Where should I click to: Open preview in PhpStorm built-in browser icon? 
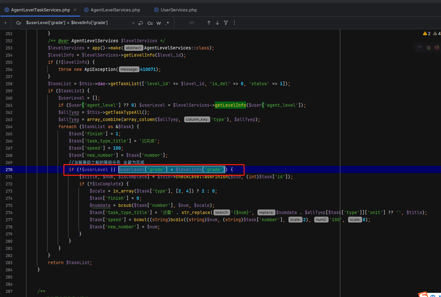point(420,47)
